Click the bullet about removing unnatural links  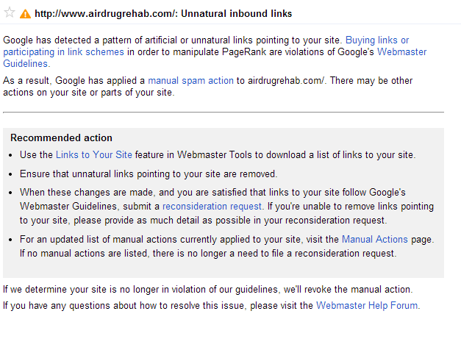(x=149, y=174)
